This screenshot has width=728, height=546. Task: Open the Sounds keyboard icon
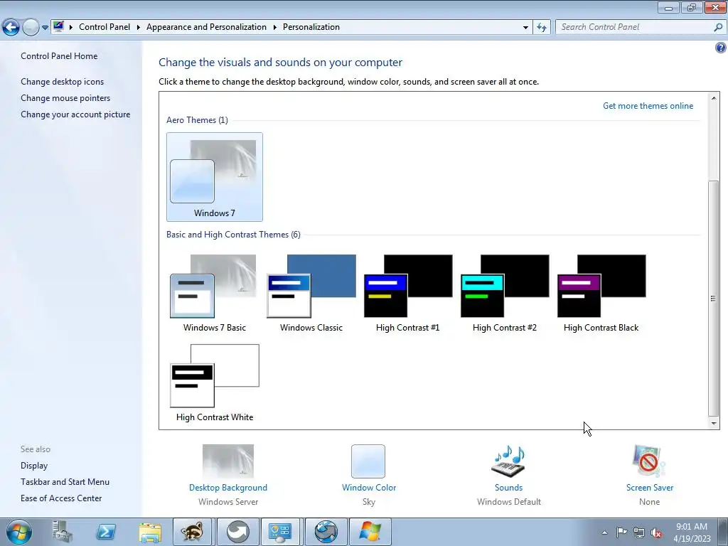(x=508, y=461)
